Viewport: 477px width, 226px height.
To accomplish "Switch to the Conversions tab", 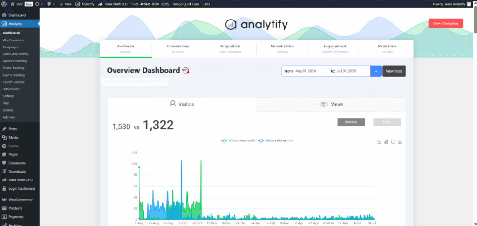I will [x=178, y=49].
